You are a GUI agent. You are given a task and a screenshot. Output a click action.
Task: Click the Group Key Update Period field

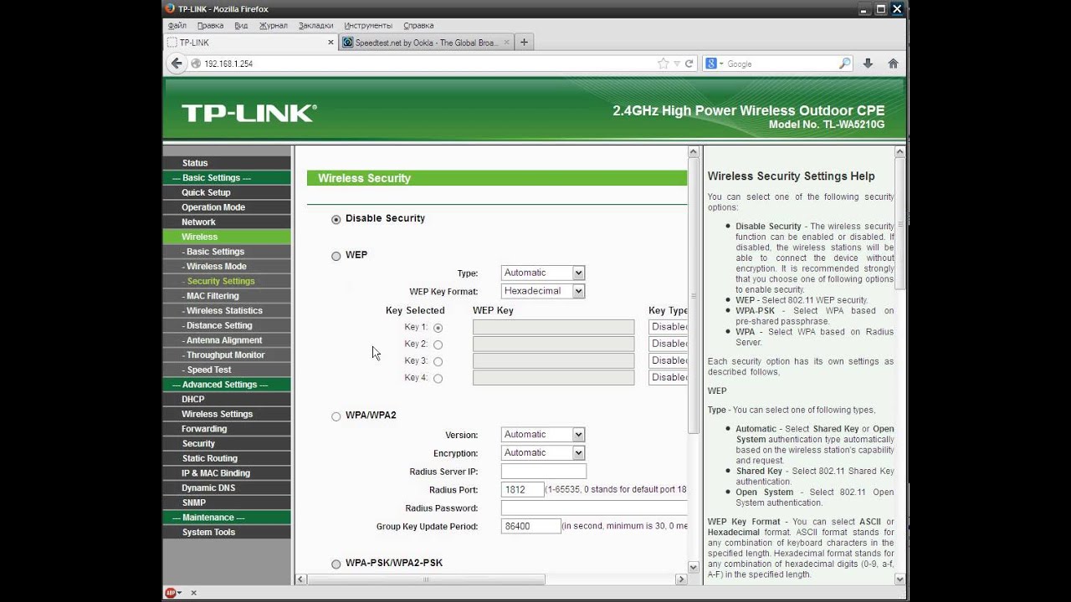[530, 526]
